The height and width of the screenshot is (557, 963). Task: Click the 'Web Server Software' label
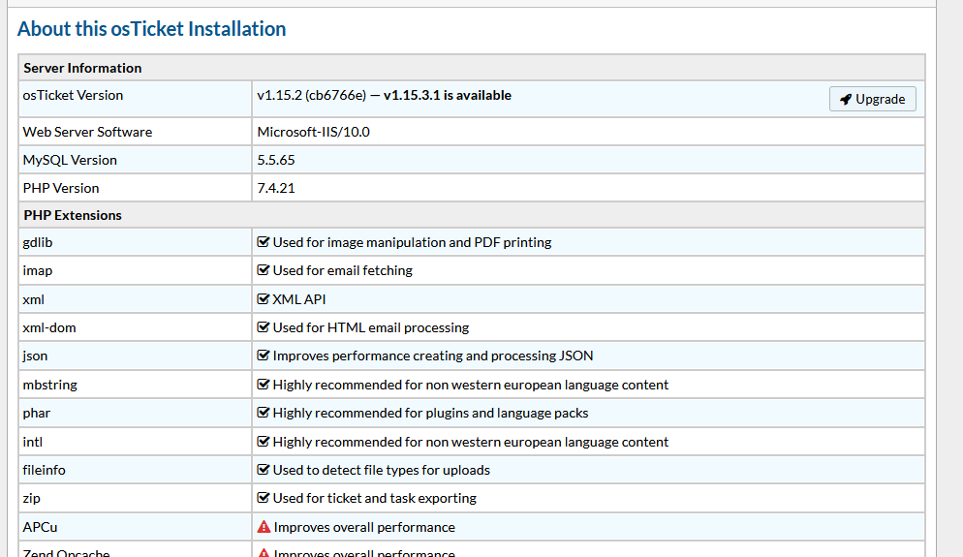click(x=87, y=132)
